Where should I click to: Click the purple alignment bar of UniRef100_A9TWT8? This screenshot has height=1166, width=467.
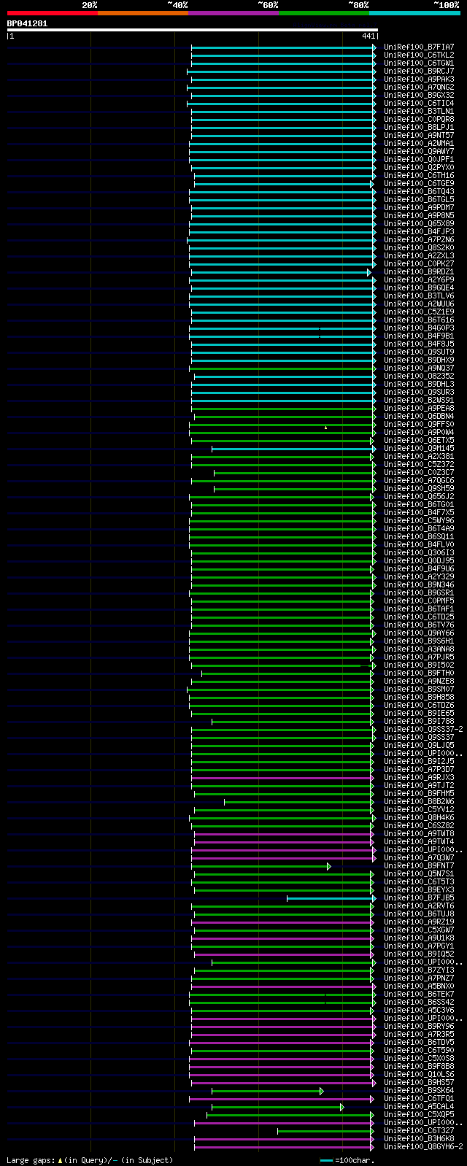point(285,833)
